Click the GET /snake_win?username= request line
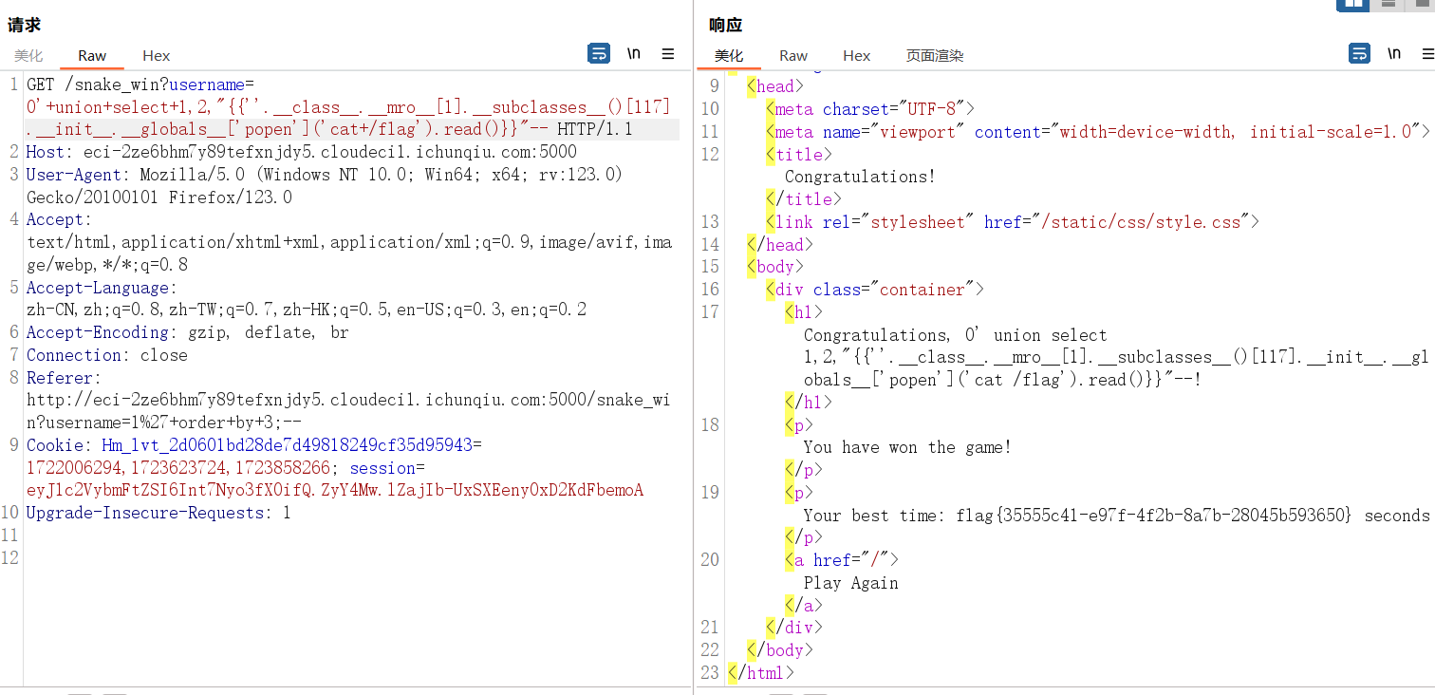 (x=140, y=85)
